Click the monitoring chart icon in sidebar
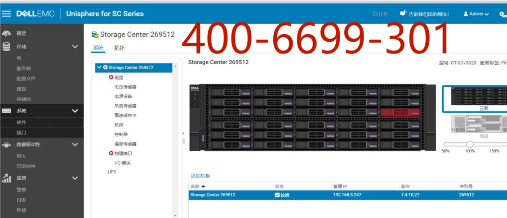The height and width of the screenshot is (218, 507). click(x=6, y=178)
